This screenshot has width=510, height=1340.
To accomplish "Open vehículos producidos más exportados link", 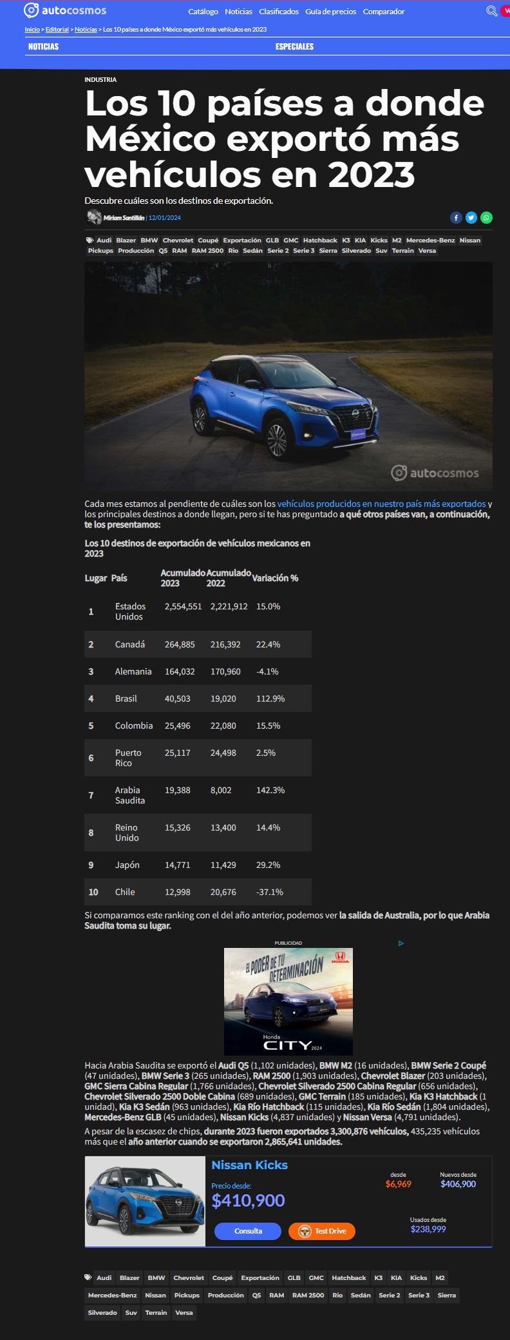I will pos(382,504).
